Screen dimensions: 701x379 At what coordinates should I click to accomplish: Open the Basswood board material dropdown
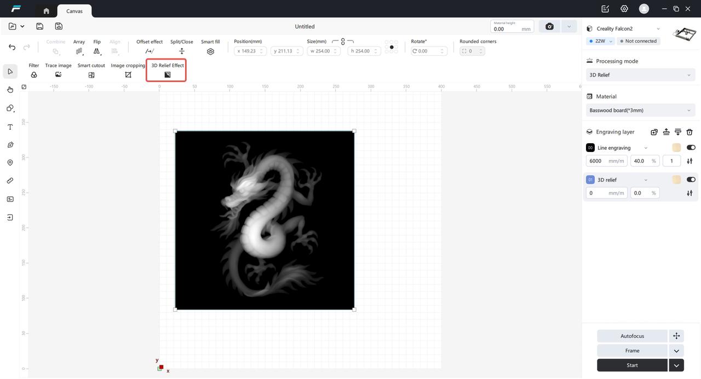click(640, 110)
